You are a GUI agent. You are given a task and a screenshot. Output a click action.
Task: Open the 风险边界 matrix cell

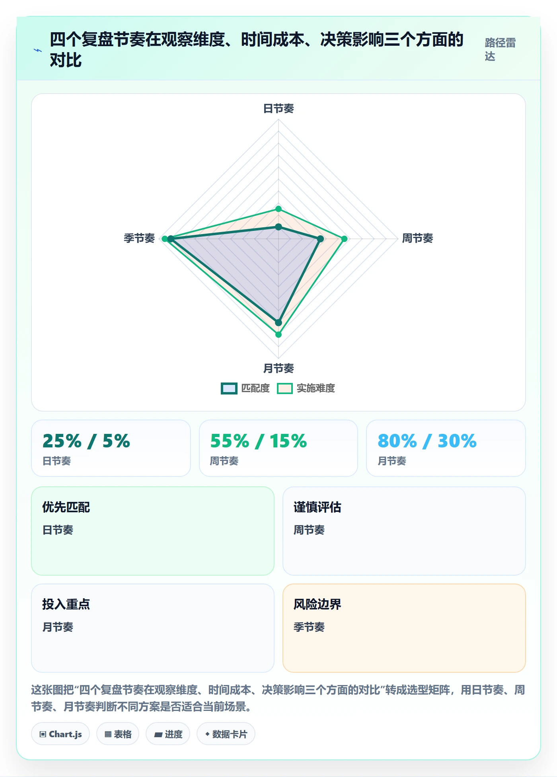pos(404,628)
